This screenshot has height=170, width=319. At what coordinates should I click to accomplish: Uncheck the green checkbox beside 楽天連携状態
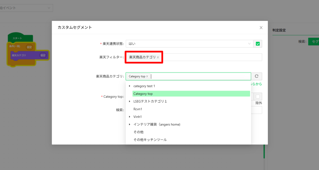[x=258, y=44]
